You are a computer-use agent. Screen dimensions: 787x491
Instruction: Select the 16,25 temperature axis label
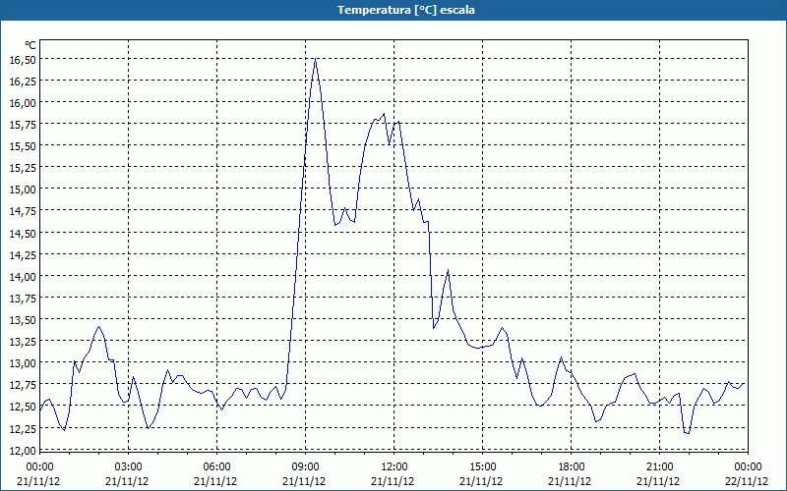click(x=23, y=82)
